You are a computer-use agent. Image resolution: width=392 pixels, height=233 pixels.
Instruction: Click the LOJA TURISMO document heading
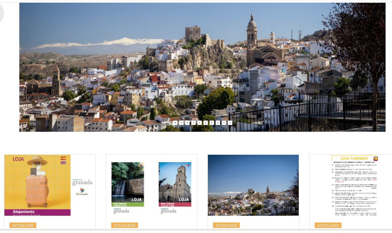tap(354, 158)
